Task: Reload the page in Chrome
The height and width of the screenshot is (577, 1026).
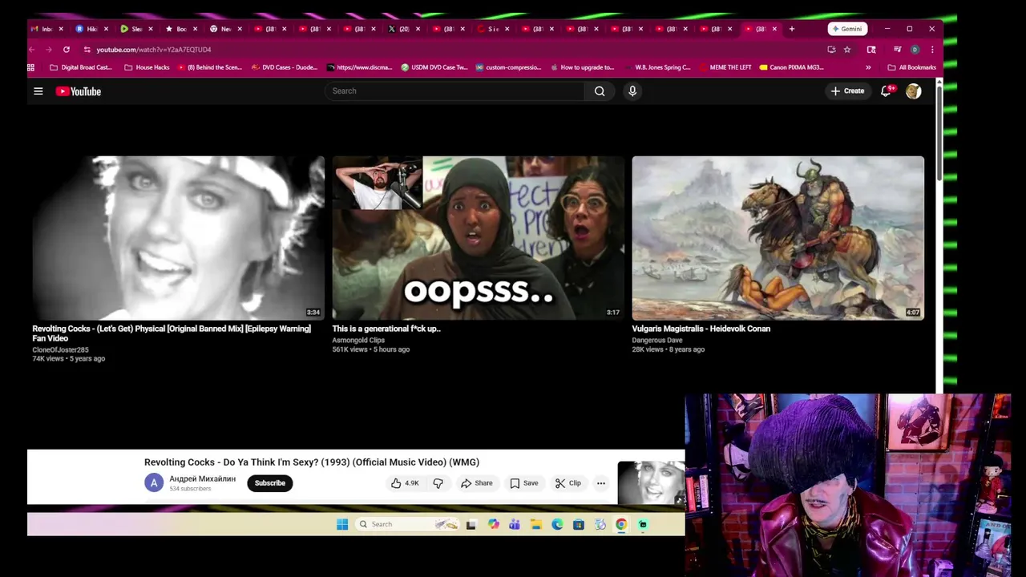Action: point(66,50)
